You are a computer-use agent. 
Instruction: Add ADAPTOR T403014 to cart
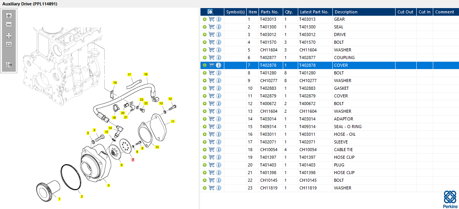tap(212, 119)
